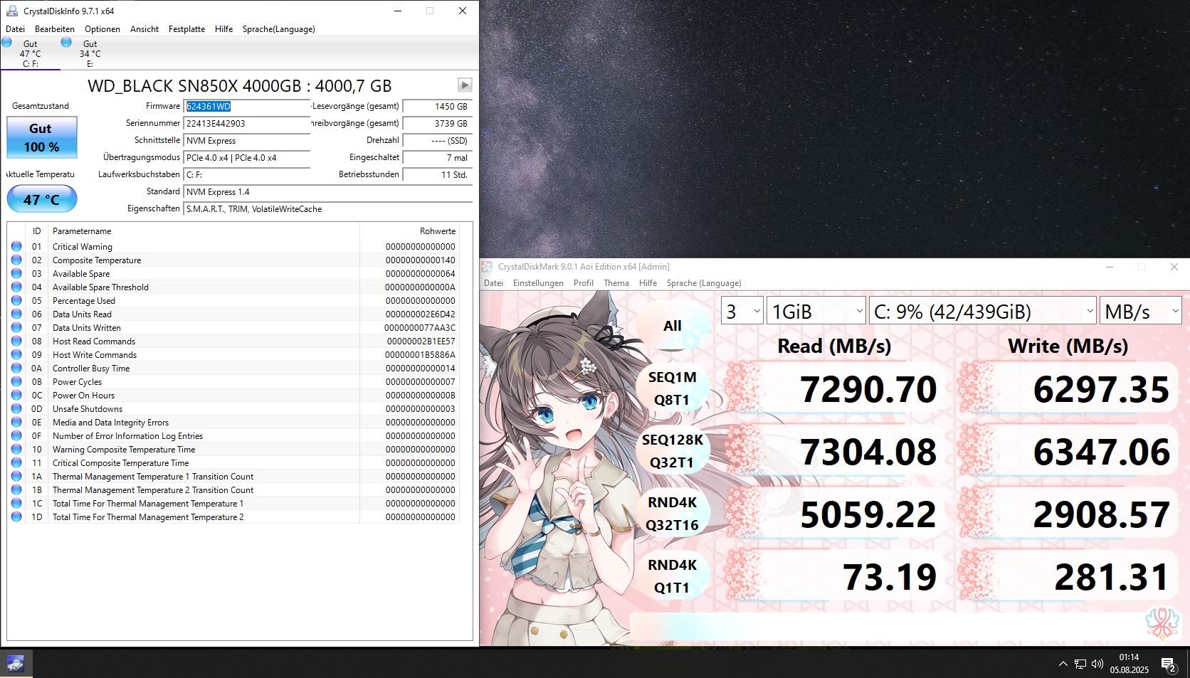
Task: Click the Percentage Used status orb
Action: tap(16, 300)
